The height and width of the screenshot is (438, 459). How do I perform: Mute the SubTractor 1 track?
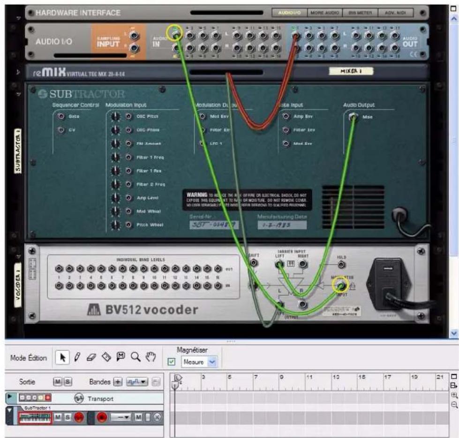pyautogui.click(x=58, y=417)
